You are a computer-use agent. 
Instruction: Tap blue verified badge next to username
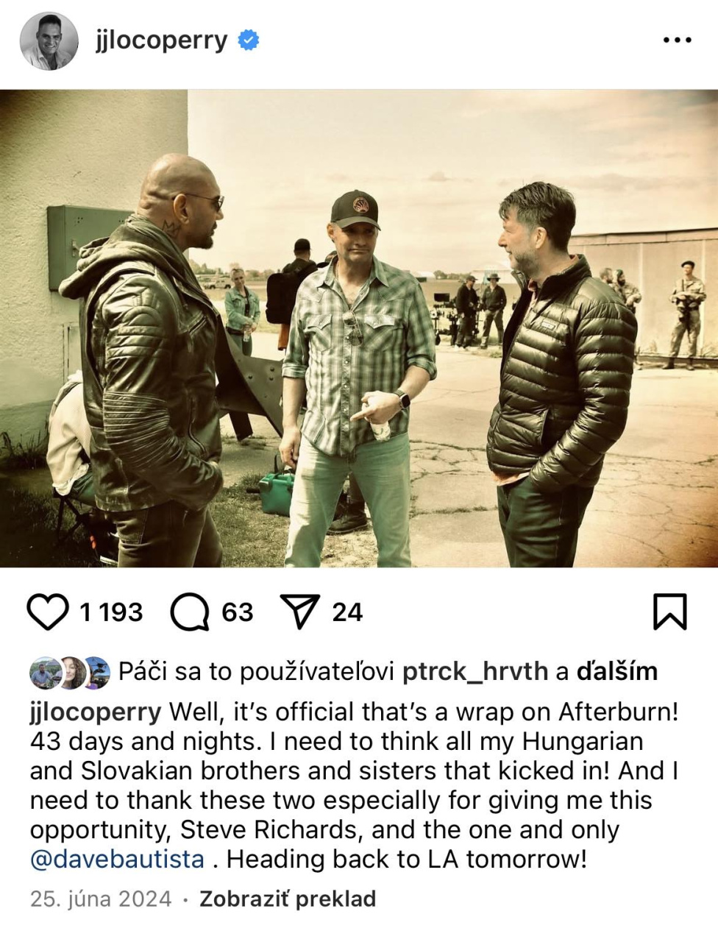(249, 40)
